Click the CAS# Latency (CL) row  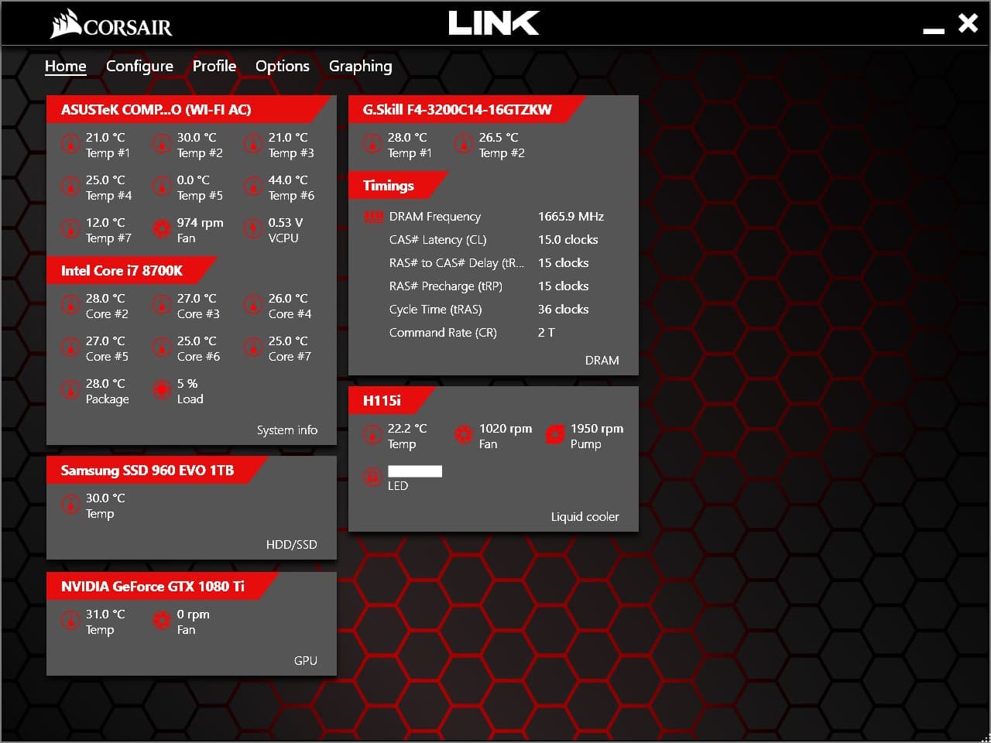click(x=493, y=240)
